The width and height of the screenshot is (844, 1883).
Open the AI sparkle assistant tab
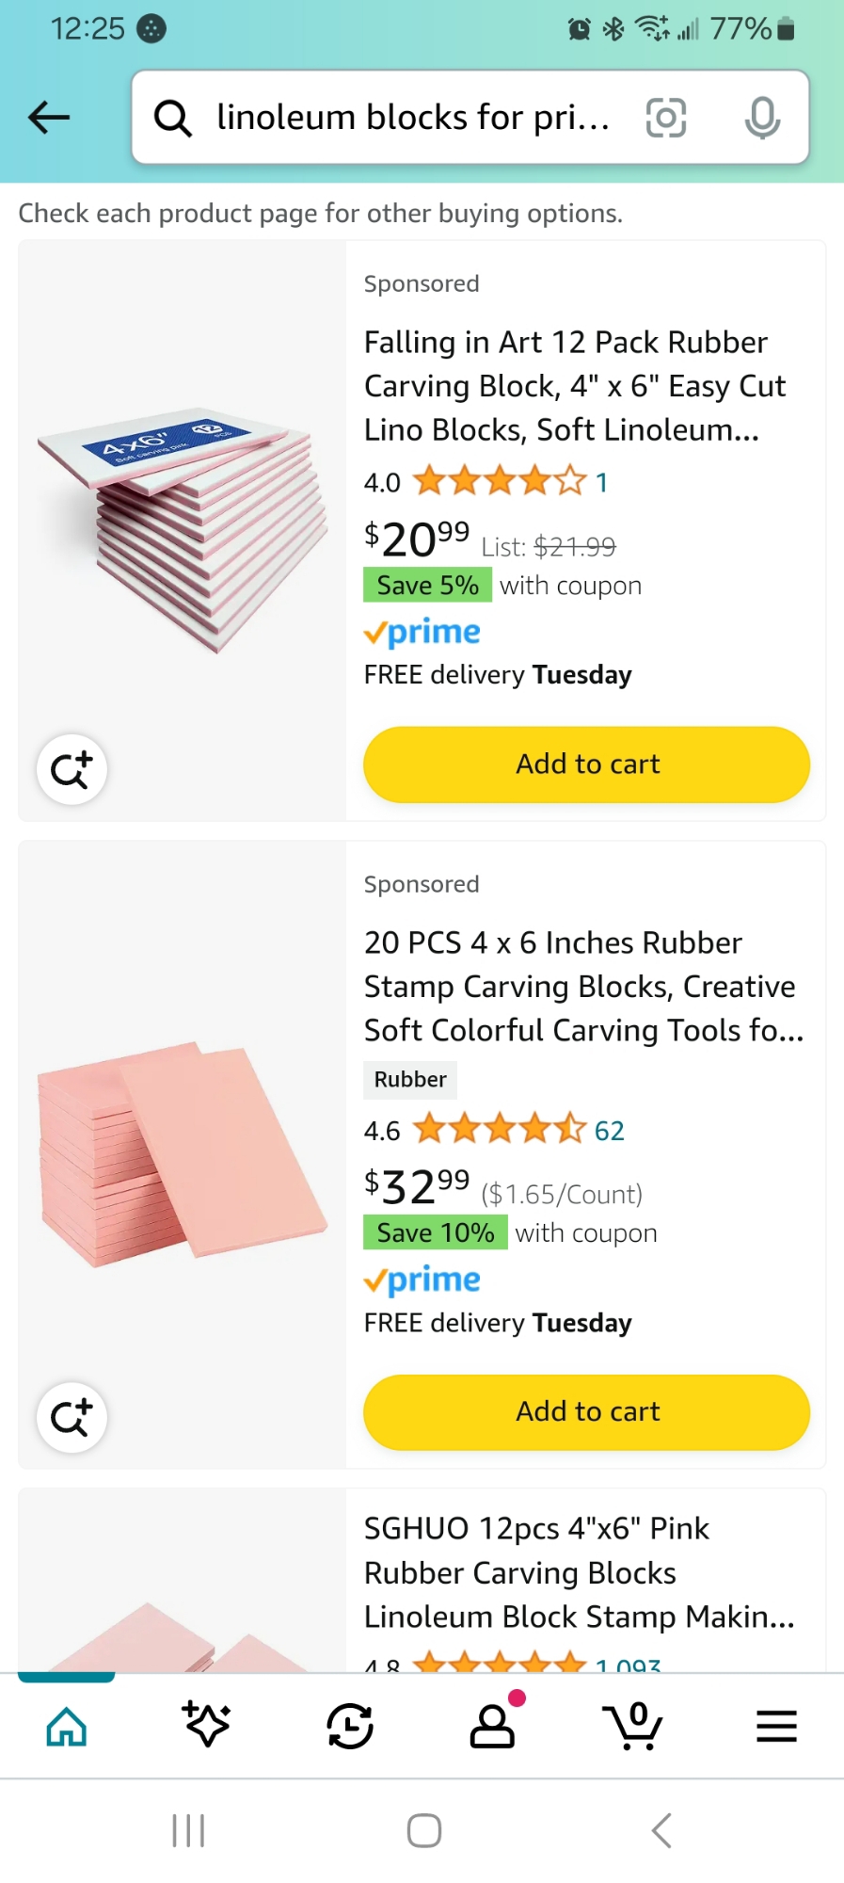pos(207,1727)
